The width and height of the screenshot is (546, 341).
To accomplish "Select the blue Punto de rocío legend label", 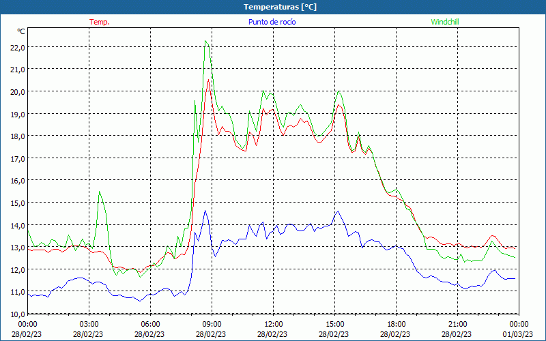I will (x=272, y=22).
